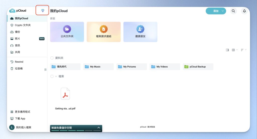This screenshot has height=139, width=257.
Task: Click the Getting sta...ud.pdf filename
Action: point(65,109)
